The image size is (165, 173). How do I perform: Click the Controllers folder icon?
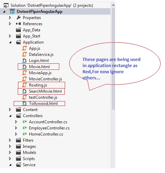click(18, 116)
